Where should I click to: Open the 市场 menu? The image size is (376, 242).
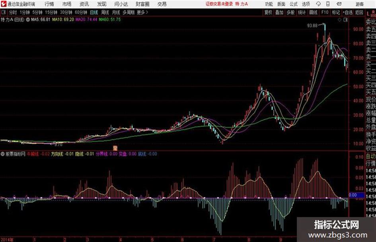click(67, 4)
